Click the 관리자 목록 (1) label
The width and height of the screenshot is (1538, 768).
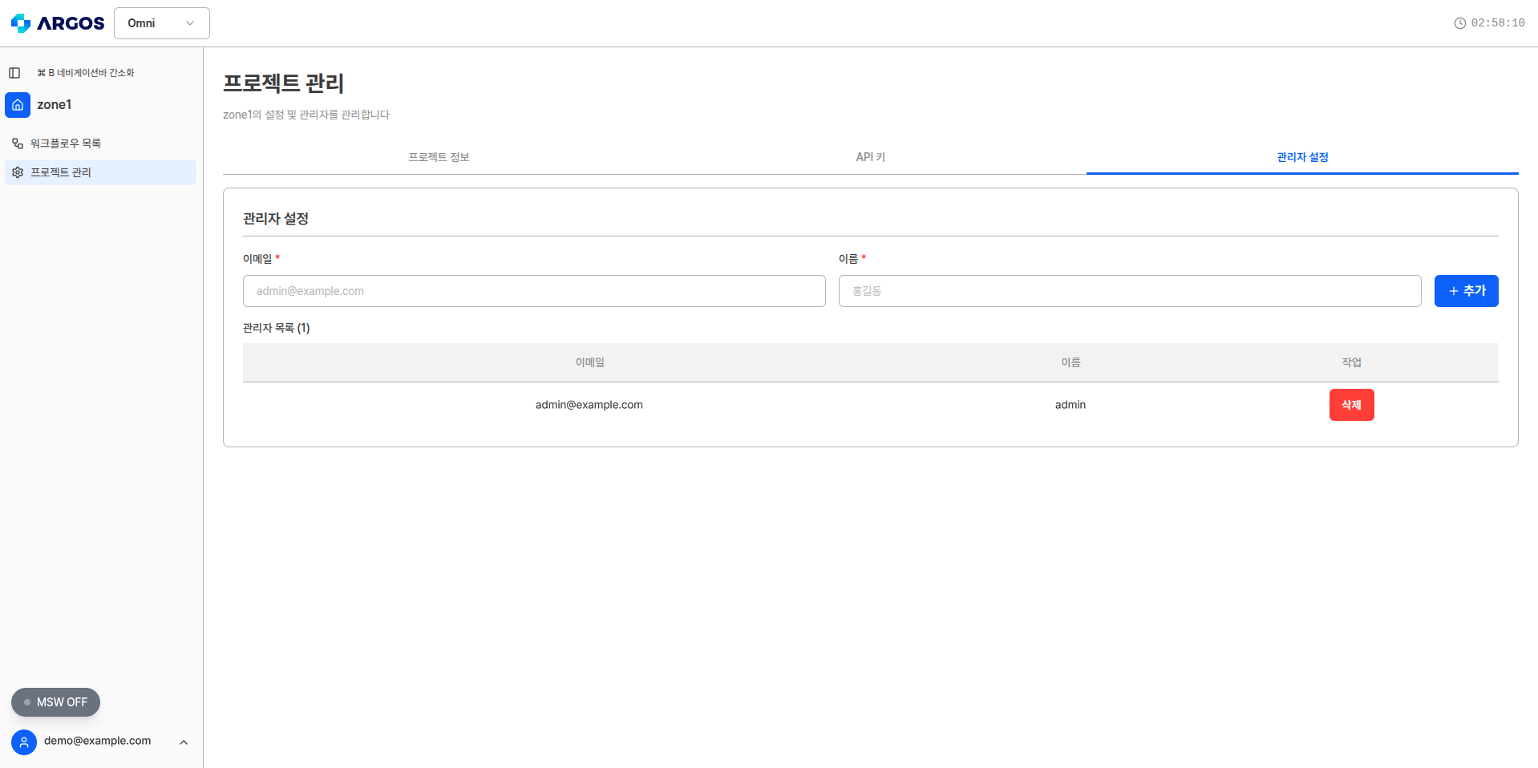point(277,328)
